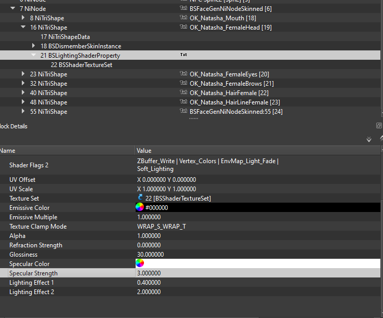
Task: Click Txt icon beside OK_Natasha_HairLineFemale
Action: tap(183, 102)
